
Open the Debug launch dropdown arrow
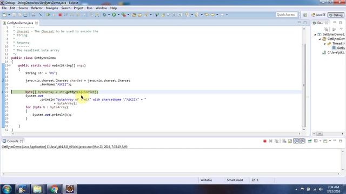[x=109, y=15]
